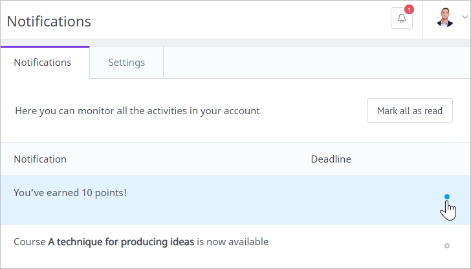The image size is (471, 269).
Task: Click the "is now available" notification text
Action: [x=232, y=242]
